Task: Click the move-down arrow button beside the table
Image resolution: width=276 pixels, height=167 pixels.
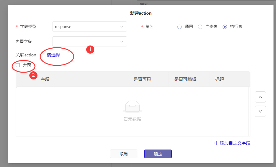Action: point(260,111)
